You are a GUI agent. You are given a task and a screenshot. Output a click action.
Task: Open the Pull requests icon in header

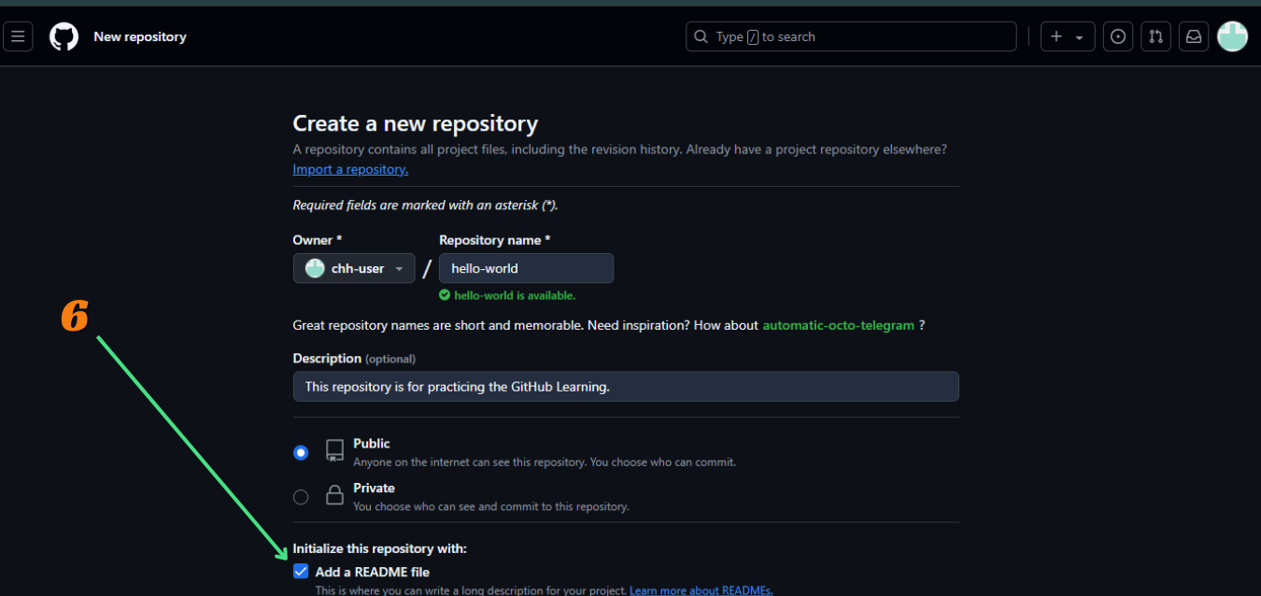point(1155,36)
